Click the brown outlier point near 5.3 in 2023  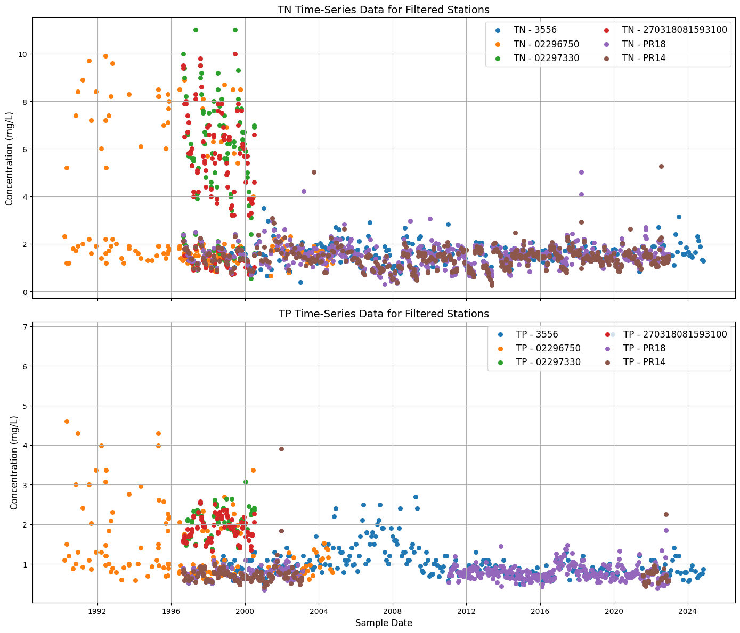(x=661, y=167)
